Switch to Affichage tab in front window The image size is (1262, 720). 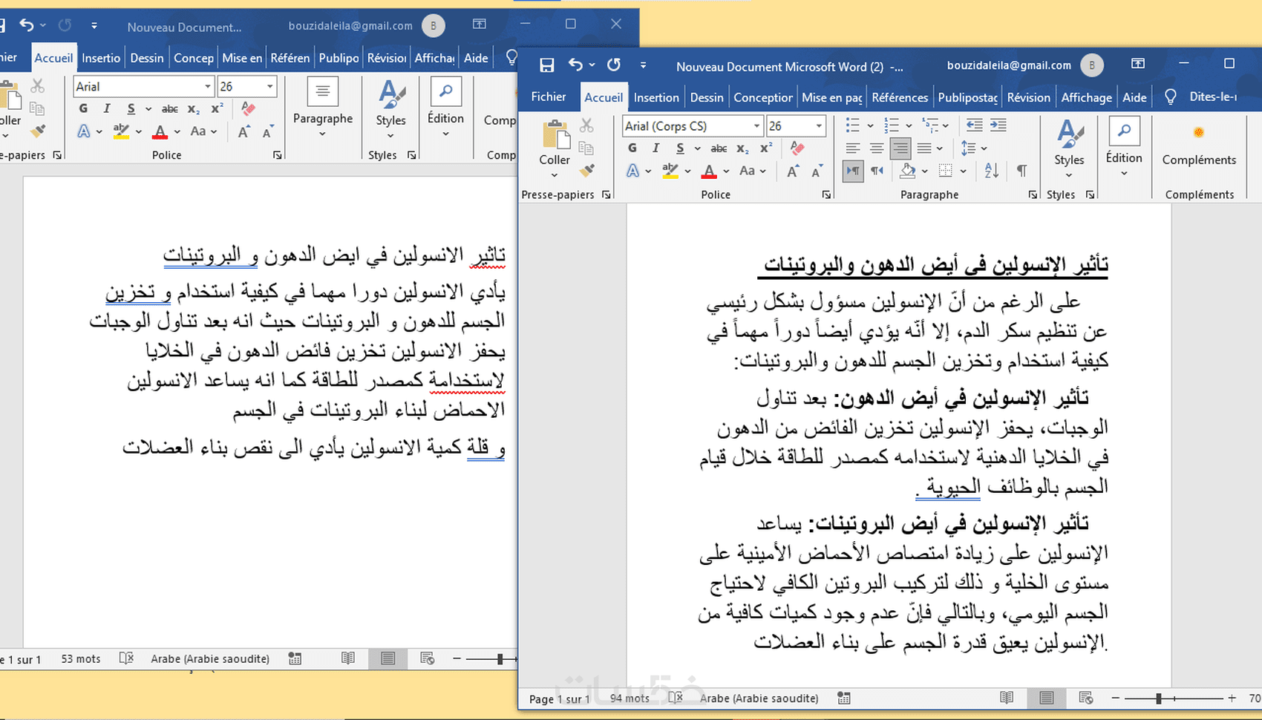pos(1087,97)
